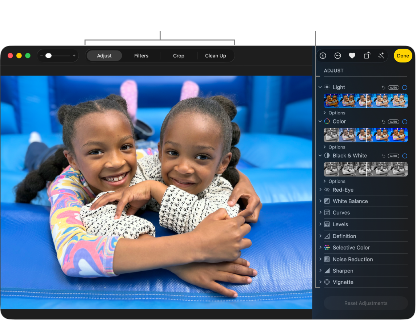Switch to the Clean Up tab
This screenshot has height=321, width=416.
click(x=215, y=56)
